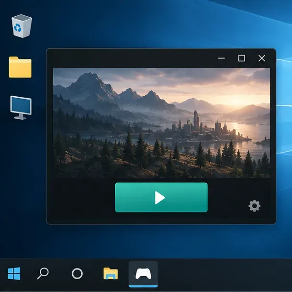Open the Recycle Bin desktop icon

(22, 26)
